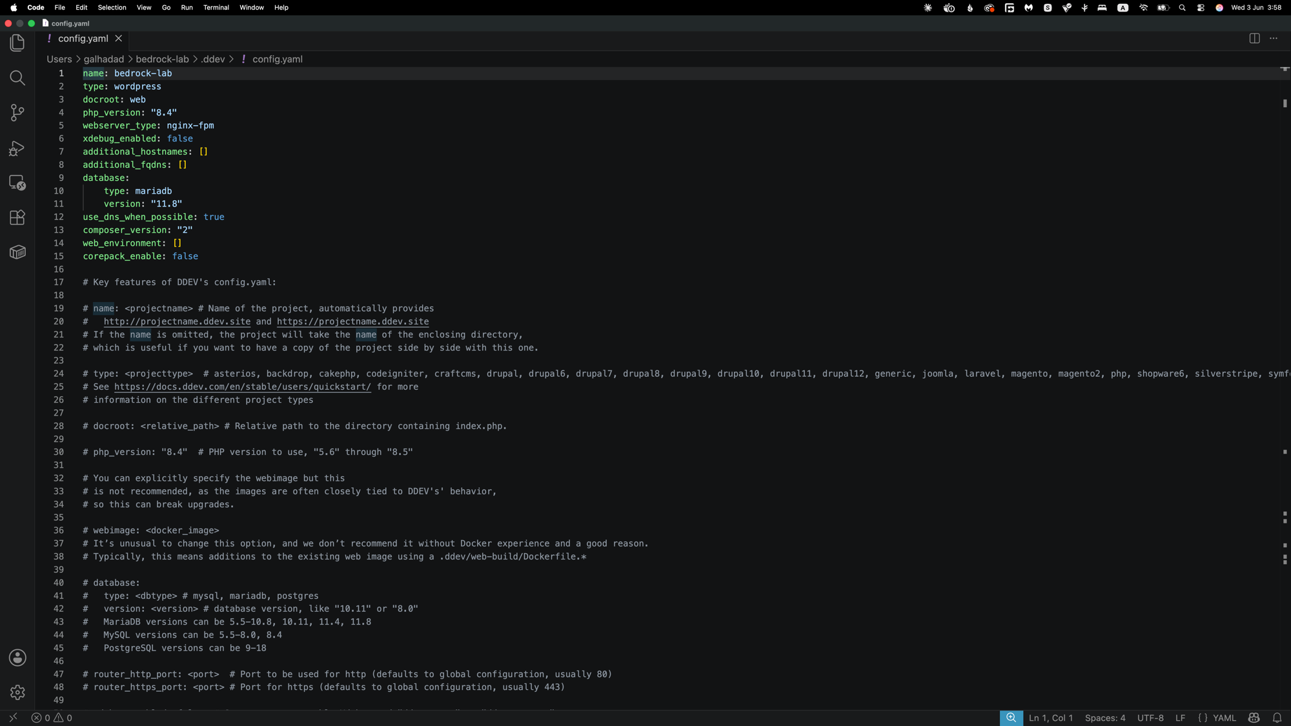Open the Extensions view
The image size is (1291, 726).
[17, 217]
